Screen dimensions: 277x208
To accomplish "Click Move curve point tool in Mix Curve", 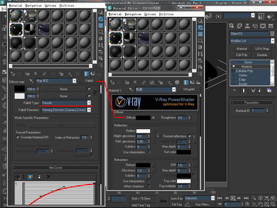I will 18,177.
